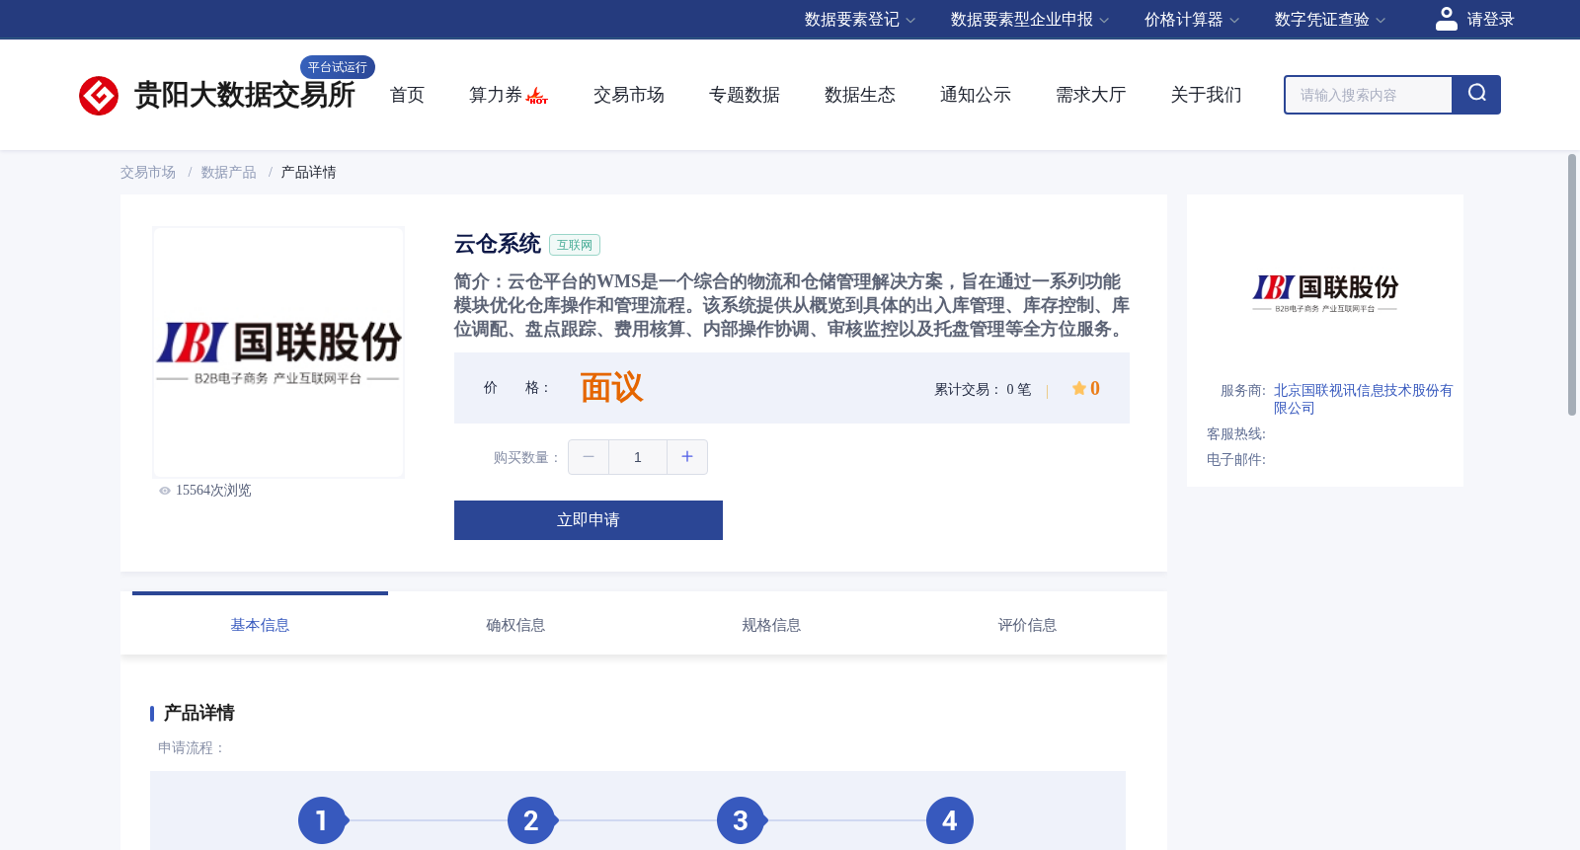Image resolution: width=1580 pixels, height=850 pixels.
Task: Click the plus quantity button
Action: (687, 457)
